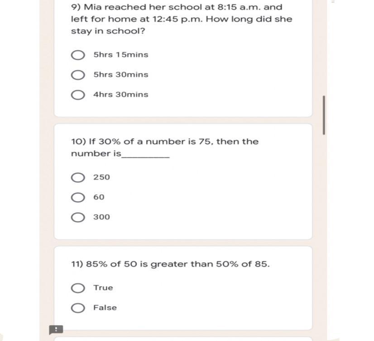Click the vertical scrollbar thumb

pos(324,115)
